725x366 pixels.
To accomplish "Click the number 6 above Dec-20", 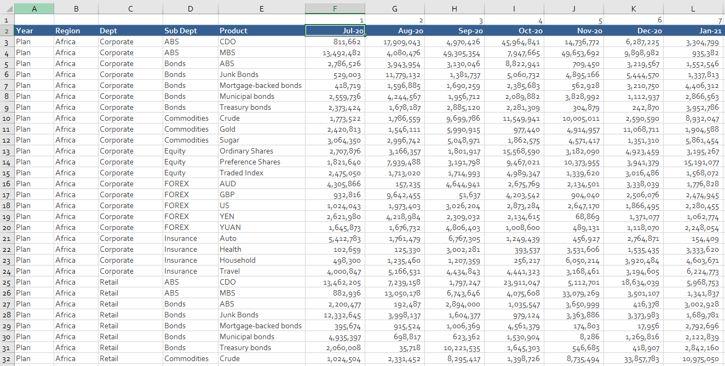I will coord(634,20).
